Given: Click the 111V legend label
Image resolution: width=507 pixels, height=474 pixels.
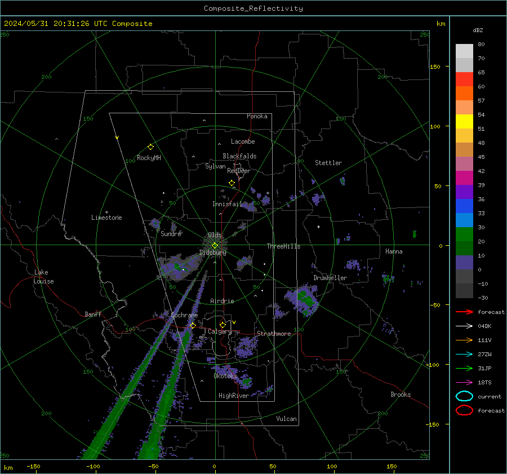Looking at the screenshot, I should tap(484, 340).
